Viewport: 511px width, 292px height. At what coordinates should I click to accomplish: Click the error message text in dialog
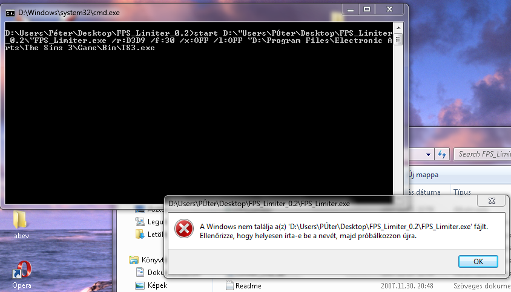[343, 231]
